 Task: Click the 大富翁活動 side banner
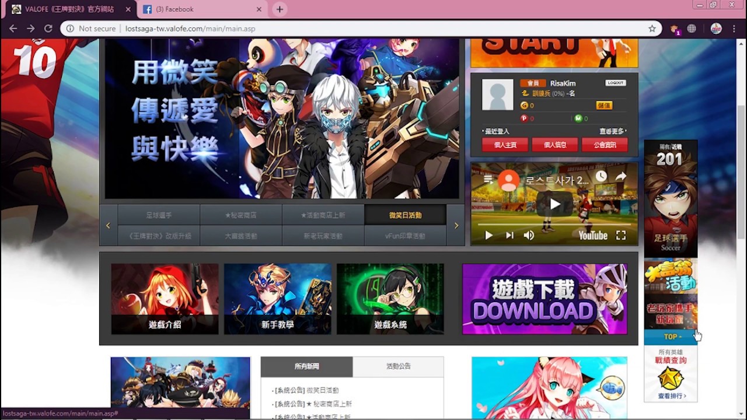[671, 276]
